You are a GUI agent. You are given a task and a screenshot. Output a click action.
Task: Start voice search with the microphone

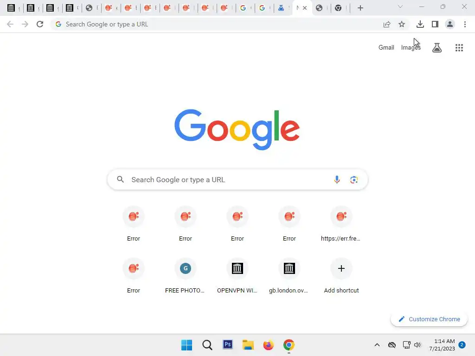tap(337, 179)
